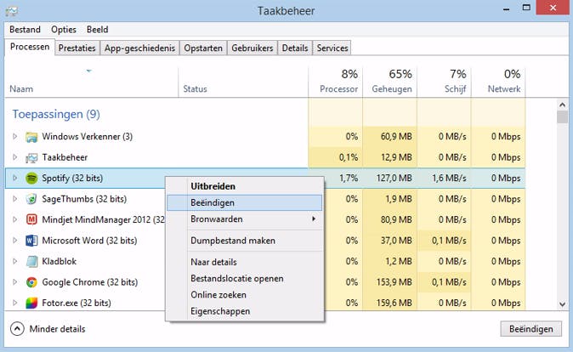The width and height of the screenshot is (573, 352).
Task: Click the 159,6 MB memory value
Action: coord(394,303)
